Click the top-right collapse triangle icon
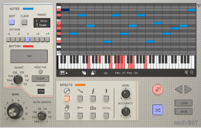The width and height of the screenshot is (201, 128). pyautogui.click(x=199, y=6)
